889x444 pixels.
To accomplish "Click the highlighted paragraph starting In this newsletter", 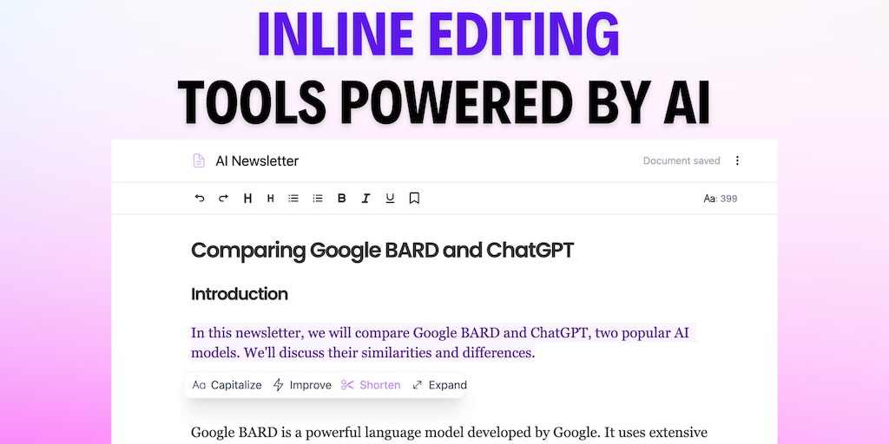I will click(443, 343).
